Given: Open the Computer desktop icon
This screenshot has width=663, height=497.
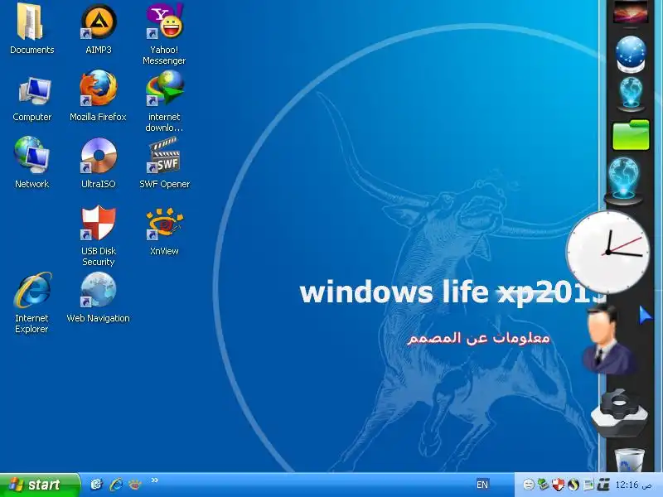Looking at the screenshot, I should click(x=31, y=99).
